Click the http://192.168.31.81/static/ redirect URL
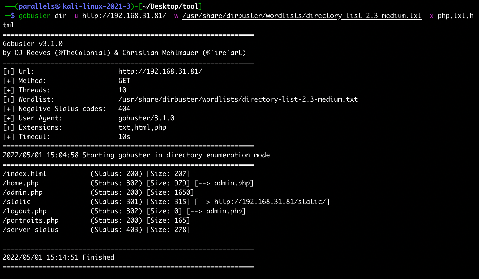479x279 pixels. [270, 202]
